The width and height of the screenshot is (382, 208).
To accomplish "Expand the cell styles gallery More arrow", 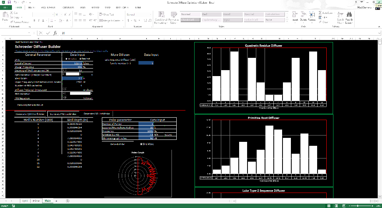I will point(287,21).
